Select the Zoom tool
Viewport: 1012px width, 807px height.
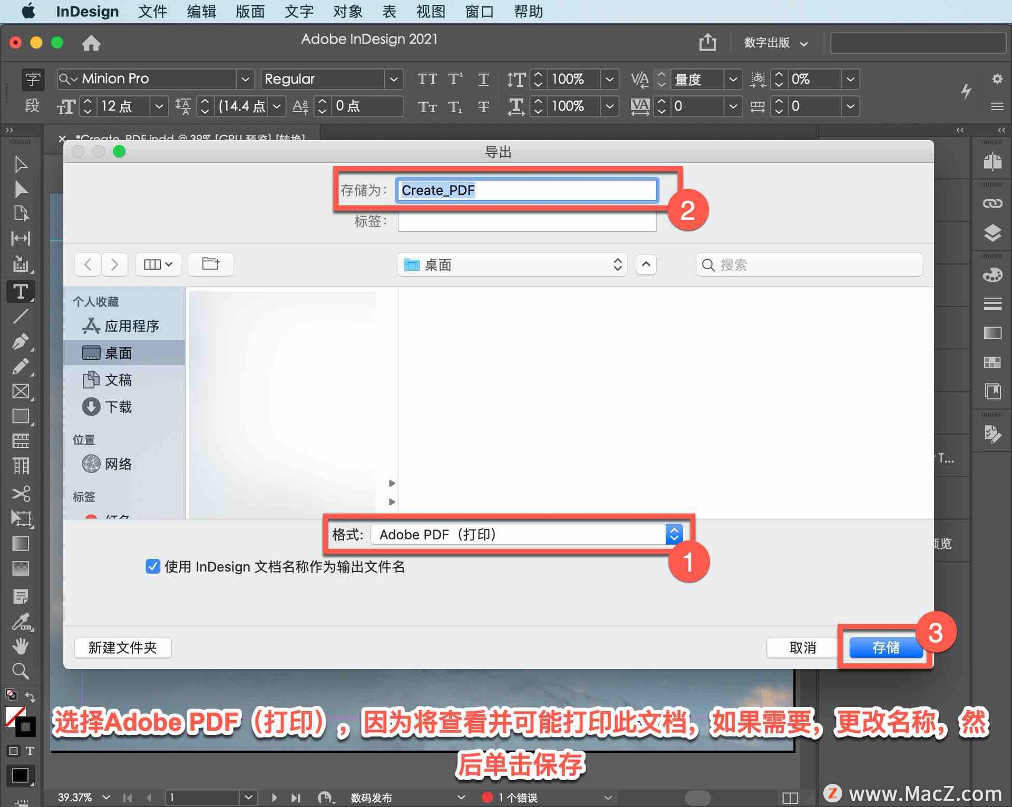coord(21,672)
